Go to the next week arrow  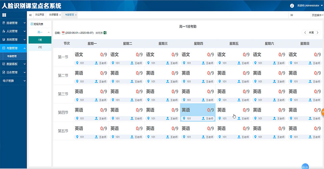318,33
